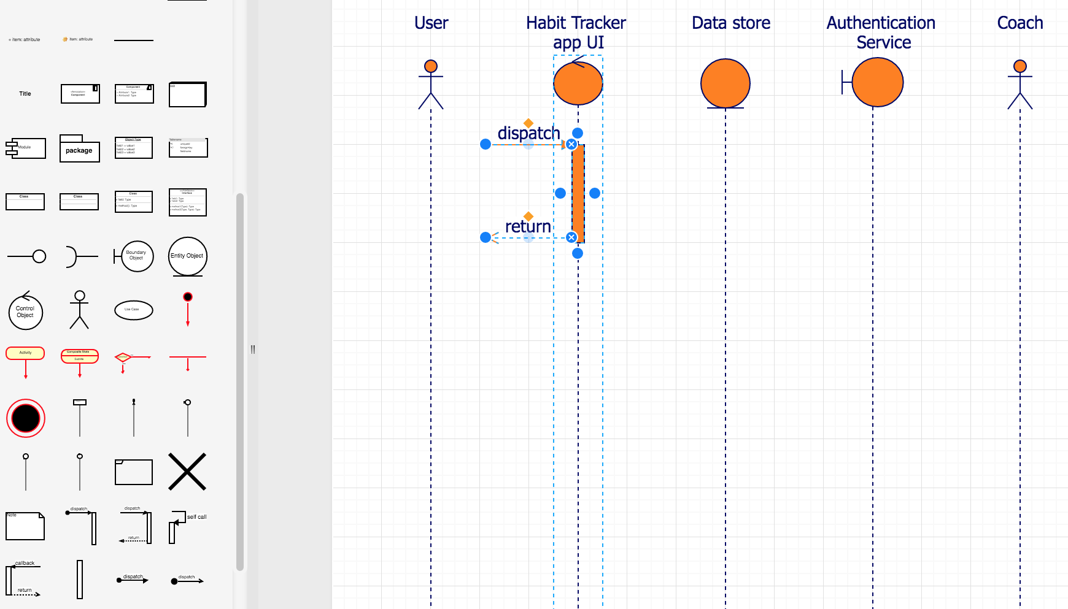Click the large X destruction shape
This screenshot has height=609, width=1068.
187,472
